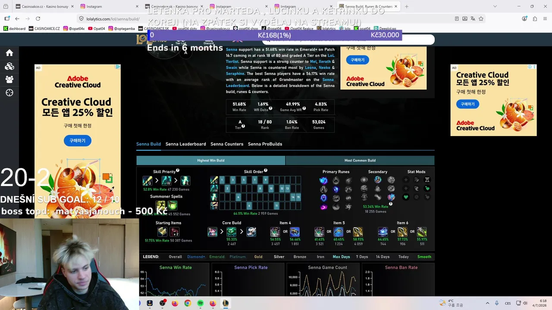This screenshot has height=310, width=552.
Task: Click the Skill Order help question mark
Action: coord(266,170)
